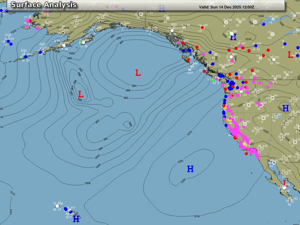Click the red dot offshore of southern California
The height and width of the screenshot is (225, 300).
point(246,153)
